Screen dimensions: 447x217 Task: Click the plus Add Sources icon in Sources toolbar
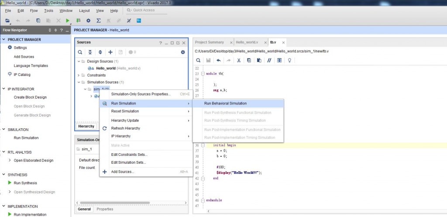coord(110,52)
